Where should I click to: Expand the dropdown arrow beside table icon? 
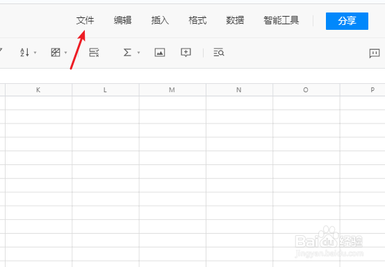pyautogui.click(x=65, y=53)
